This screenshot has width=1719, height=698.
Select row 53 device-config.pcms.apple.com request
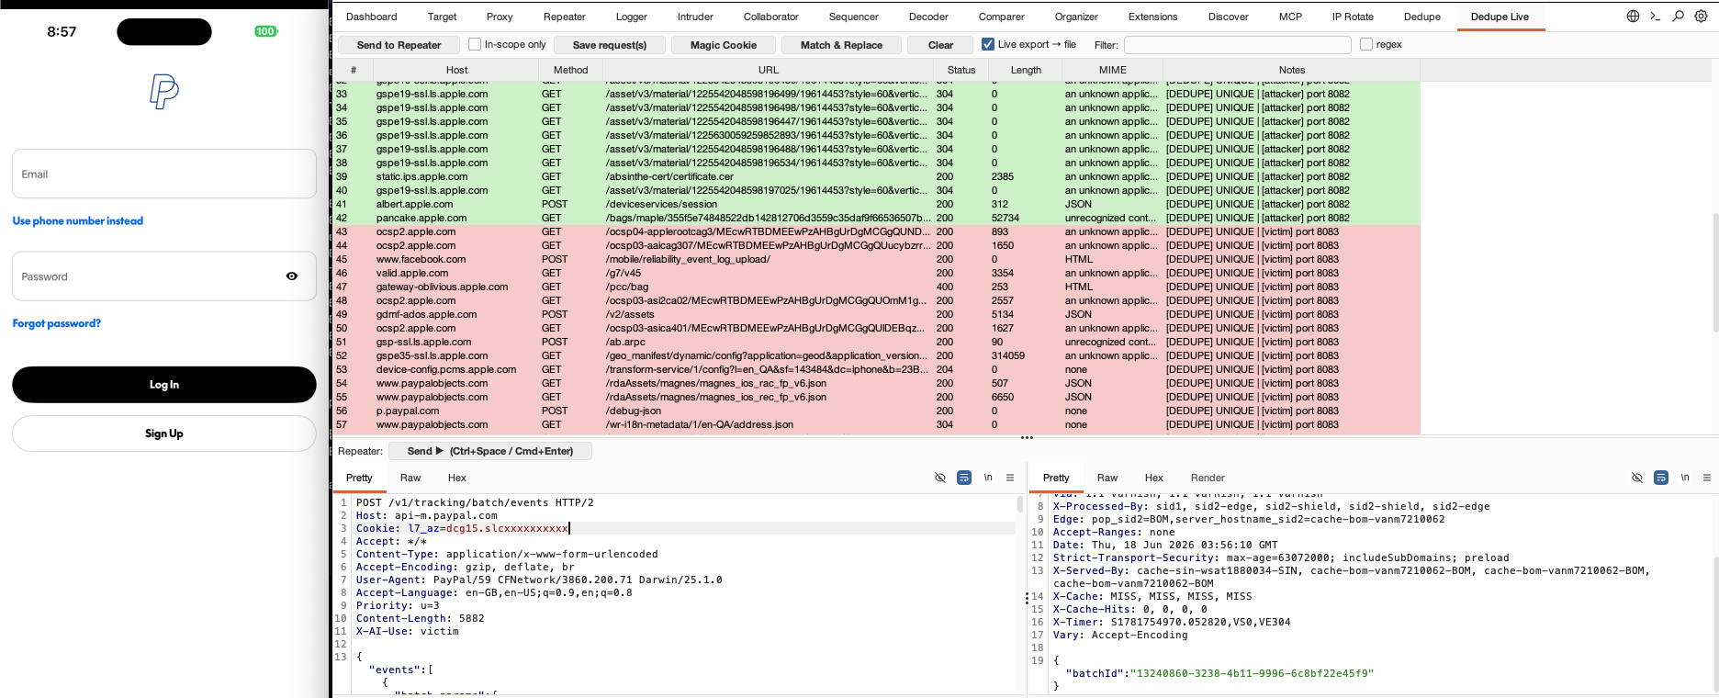point(876,369)
